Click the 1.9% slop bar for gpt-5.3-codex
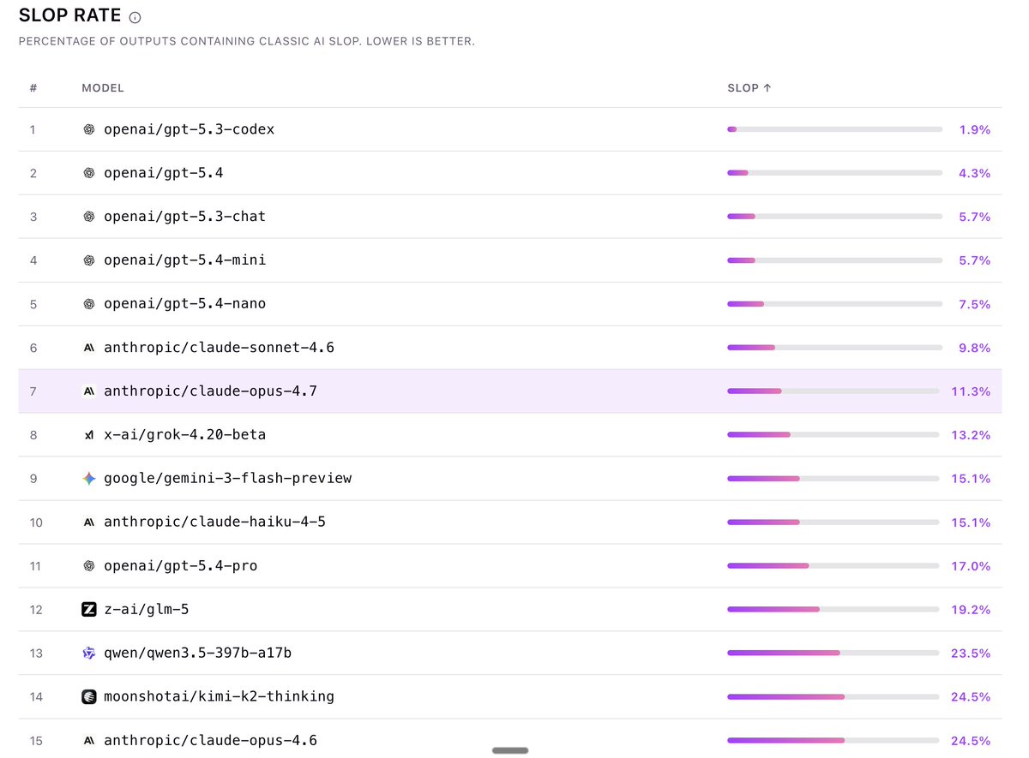 (x=834, y=129)
